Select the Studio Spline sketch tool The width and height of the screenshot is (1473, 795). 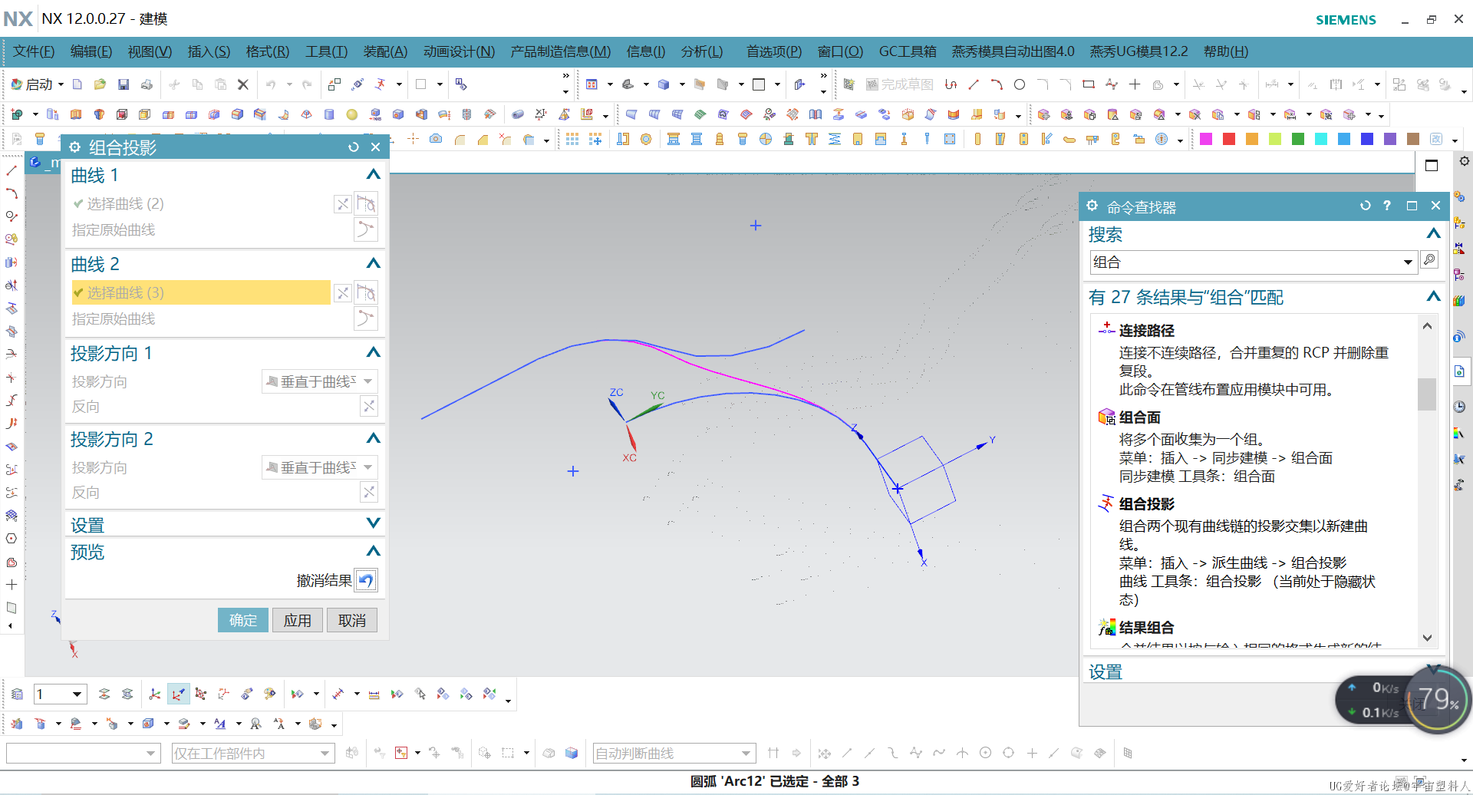[x=1112, y=84]
